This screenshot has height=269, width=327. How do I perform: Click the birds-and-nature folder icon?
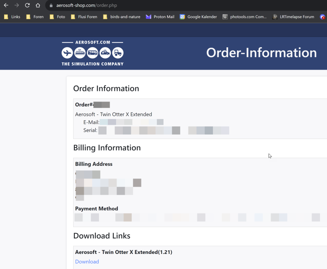tap(105, 17)
